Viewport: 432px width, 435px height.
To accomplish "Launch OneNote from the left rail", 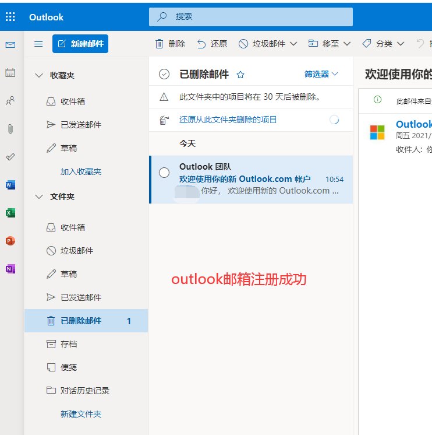I will point(10,269).
